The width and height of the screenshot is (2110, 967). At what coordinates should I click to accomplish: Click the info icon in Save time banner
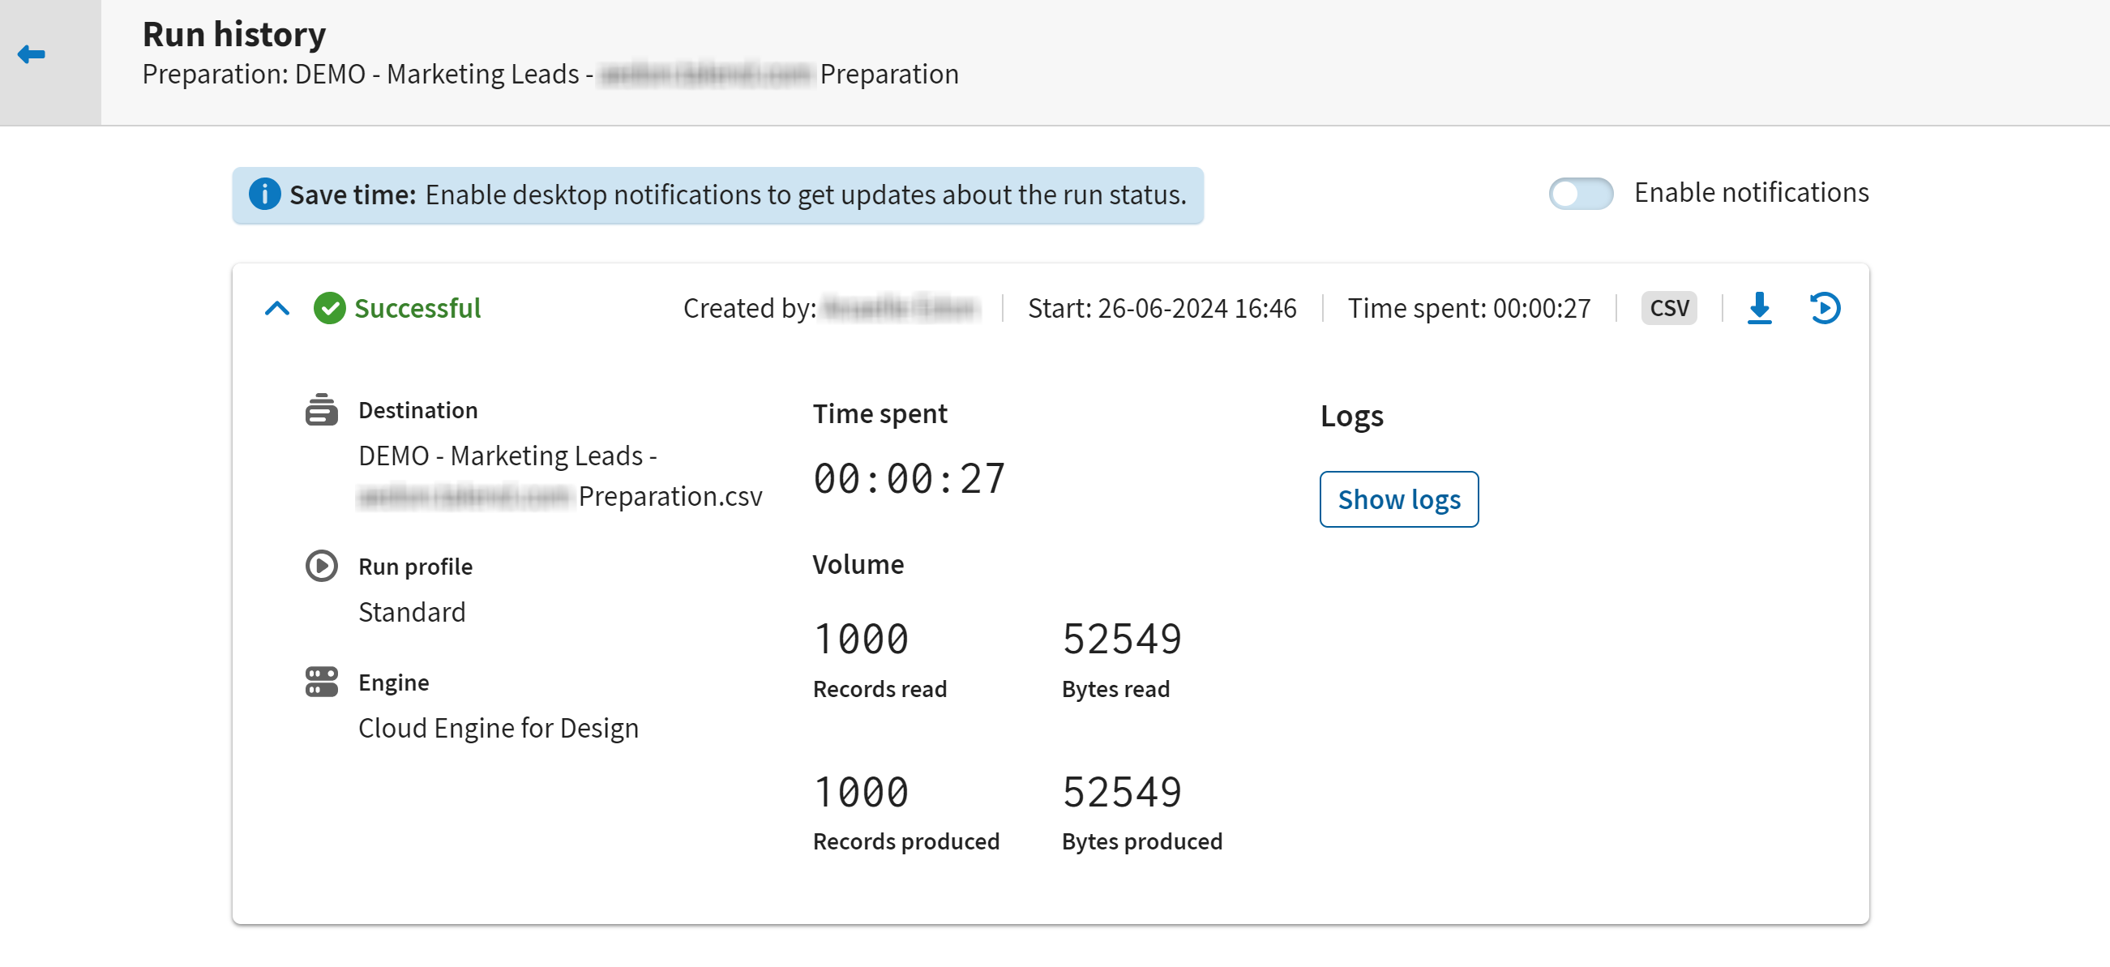264,195
